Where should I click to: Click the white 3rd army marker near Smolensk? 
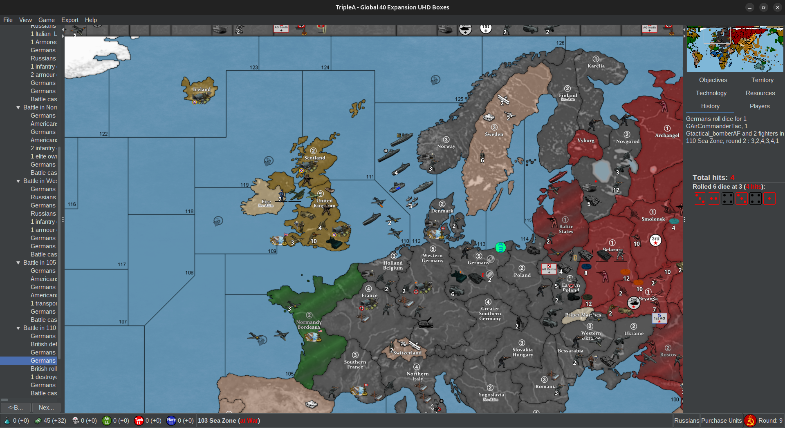[655, 240]
